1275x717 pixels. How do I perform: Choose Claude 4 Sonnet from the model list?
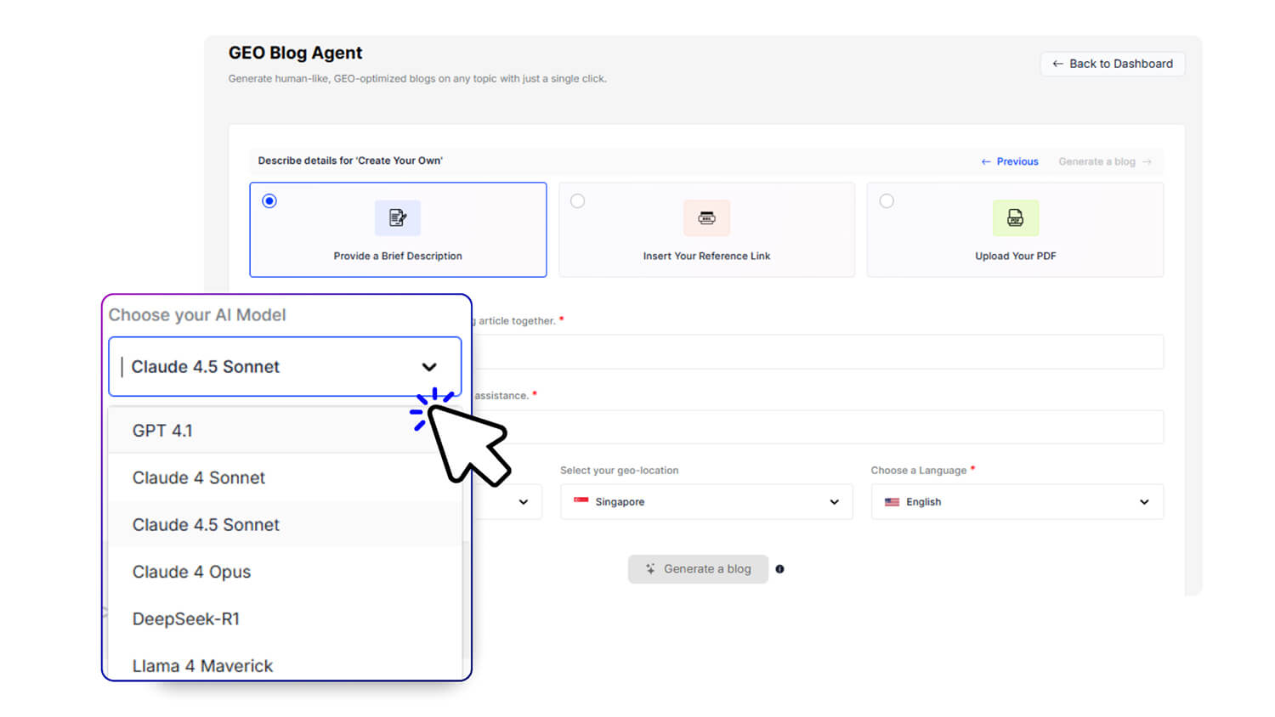[x=285, y=477]
